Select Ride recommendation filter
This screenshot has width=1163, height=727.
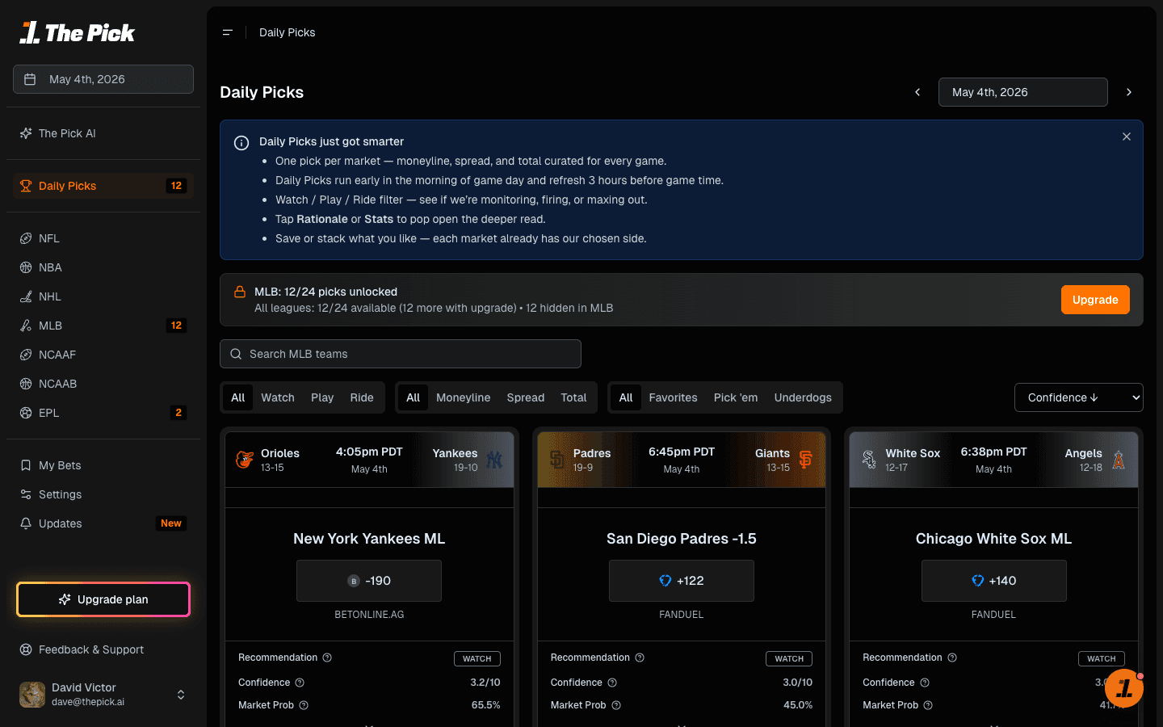pyautogui.click(x=362, y=397)
